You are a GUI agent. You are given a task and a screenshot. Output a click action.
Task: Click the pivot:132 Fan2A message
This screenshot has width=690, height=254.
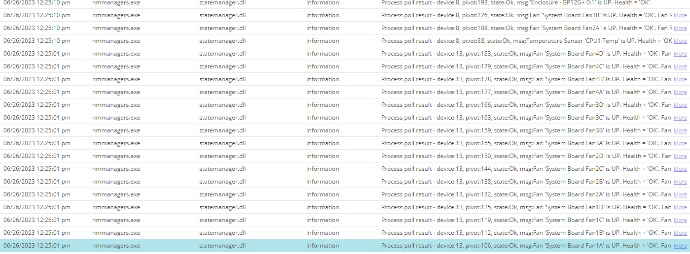527,194
